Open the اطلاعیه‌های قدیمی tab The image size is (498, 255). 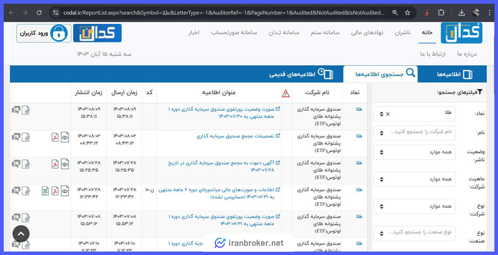pyautogui.click(x=301, y=74)
